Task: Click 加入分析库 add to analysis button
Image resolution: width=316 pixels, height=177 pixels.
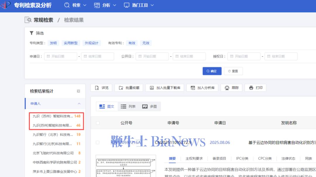Action: pyautogui.click(x=202, y=88)
